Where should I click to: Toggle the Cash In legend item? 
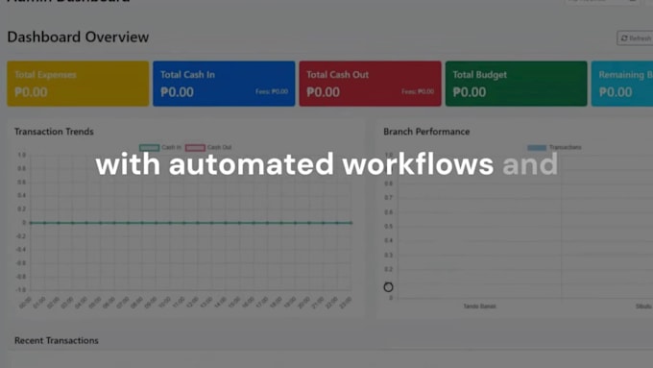pos(160,148)
